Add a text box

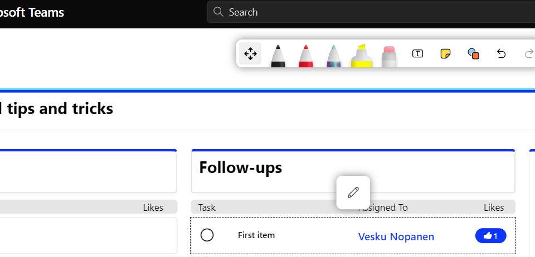click(x=417, y=53)
